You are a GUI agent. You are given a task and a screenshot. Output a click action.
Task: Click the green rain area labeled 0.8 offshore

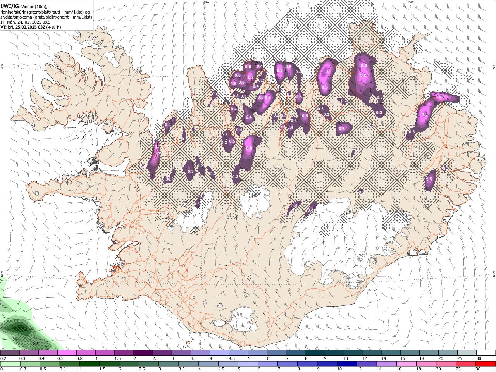(35, 344)
